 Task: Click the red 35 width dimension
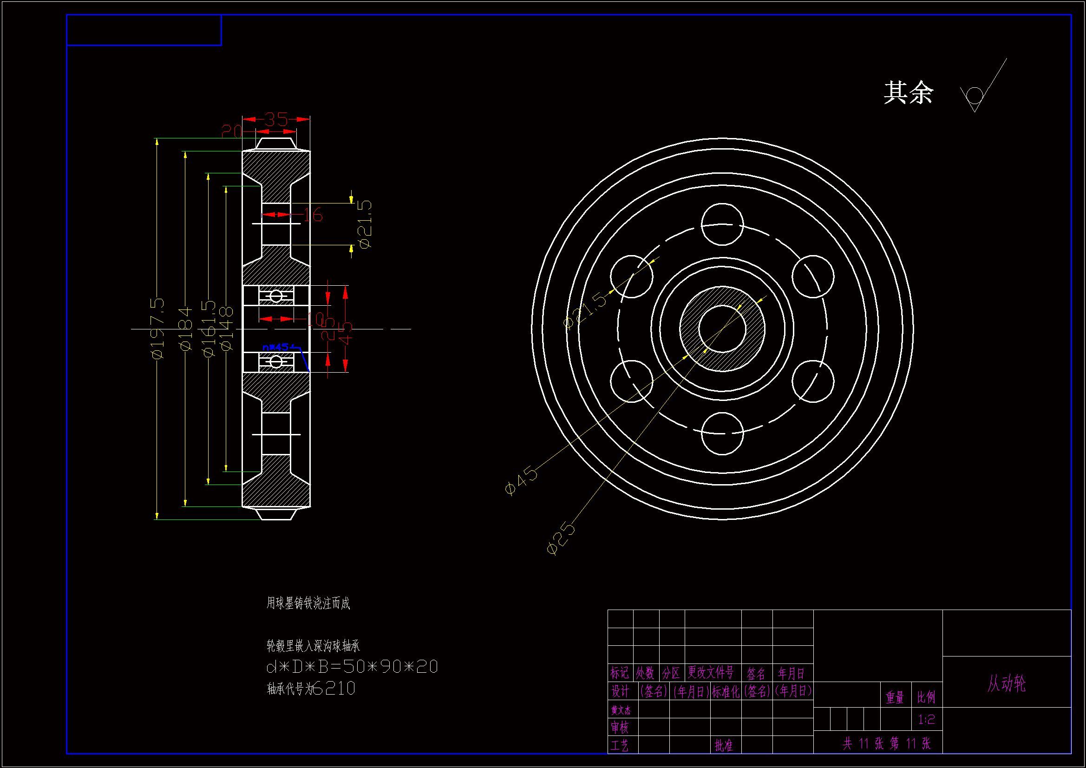point(276,119)
